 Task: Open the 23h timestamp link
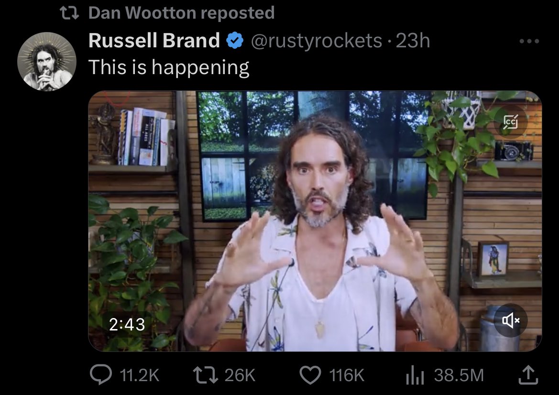point(413,41)
